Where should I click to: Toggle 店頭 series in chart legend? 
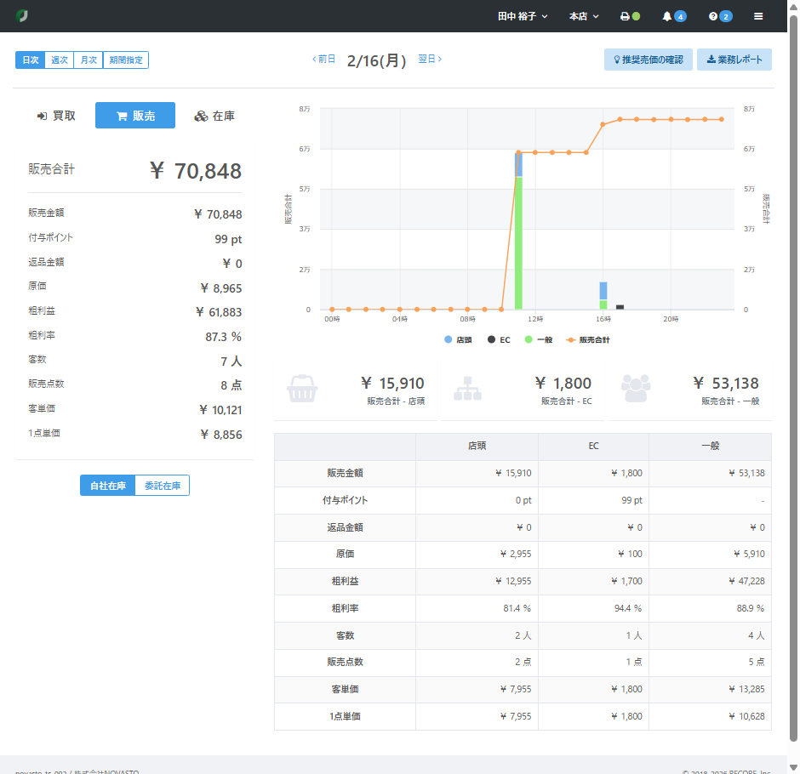(458, 339)
